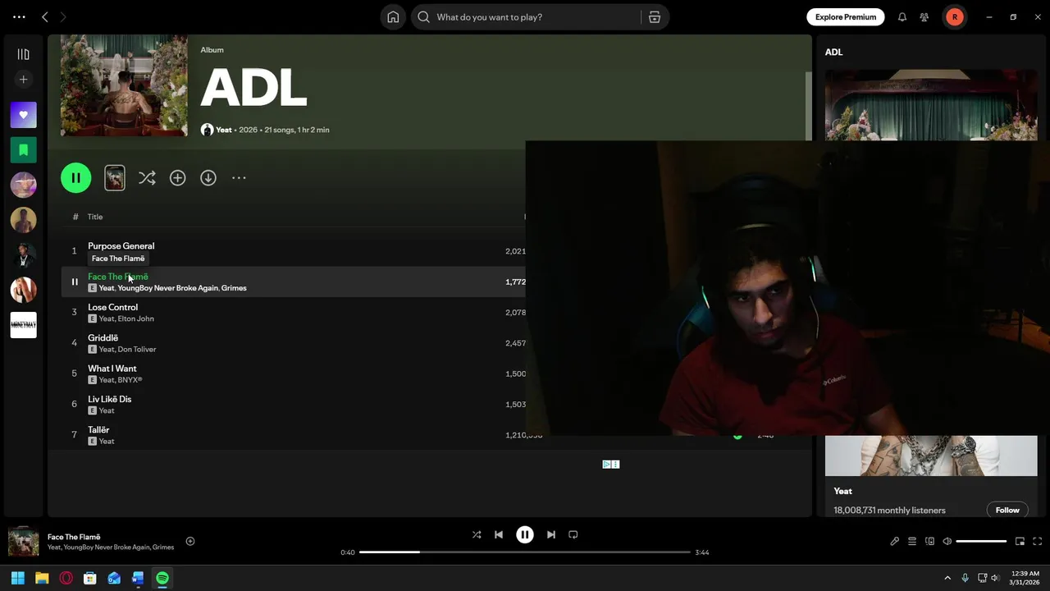The height and width of the screenshot is (591, 1050).
Task: Open Your Episodes green bookmark tile
Action: 23,150
